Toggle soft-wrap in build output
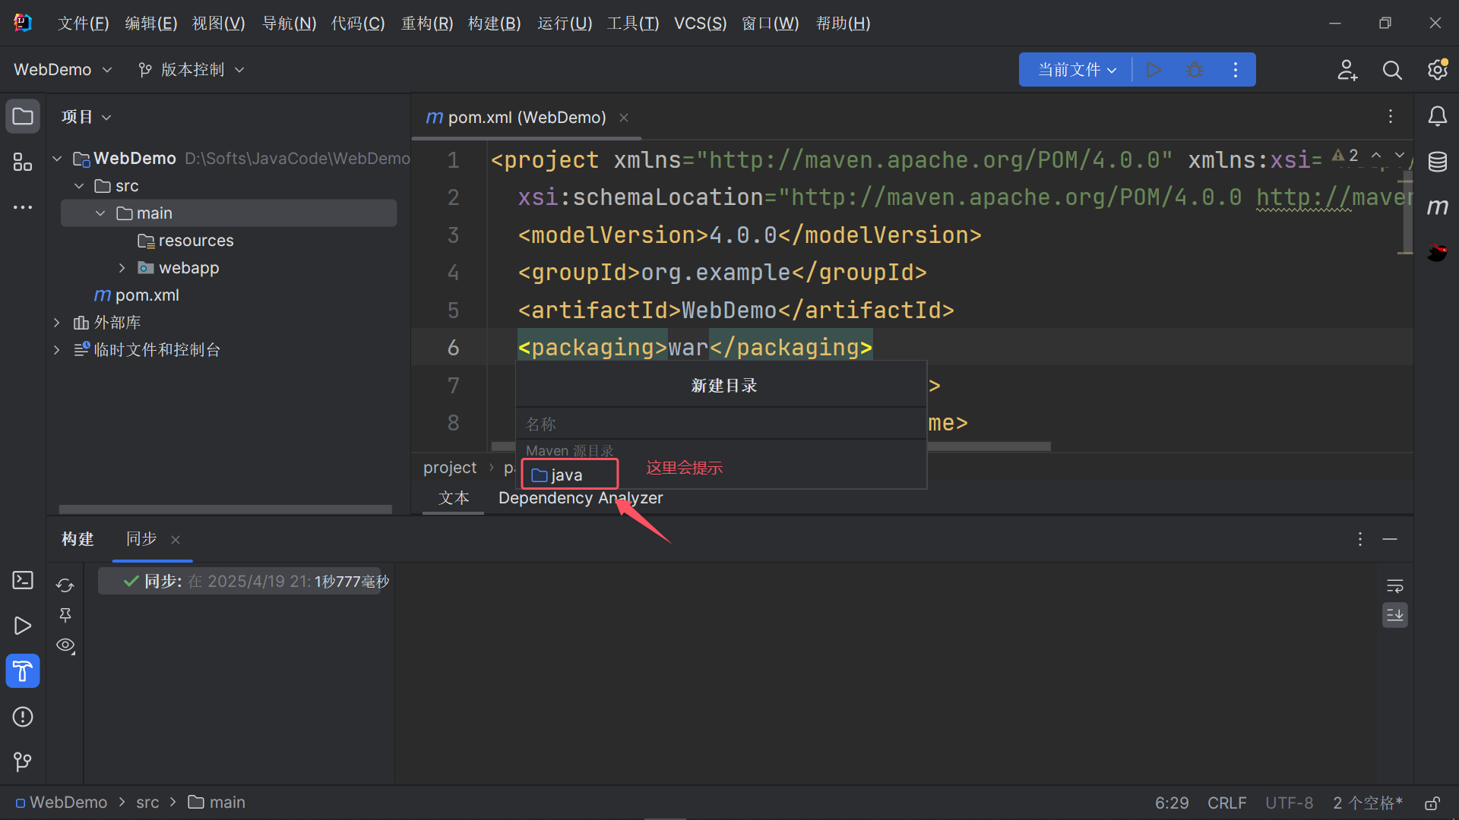The width and height of the screenshot is (1459, 820). pyautogui.click(x=1394, y=585)
